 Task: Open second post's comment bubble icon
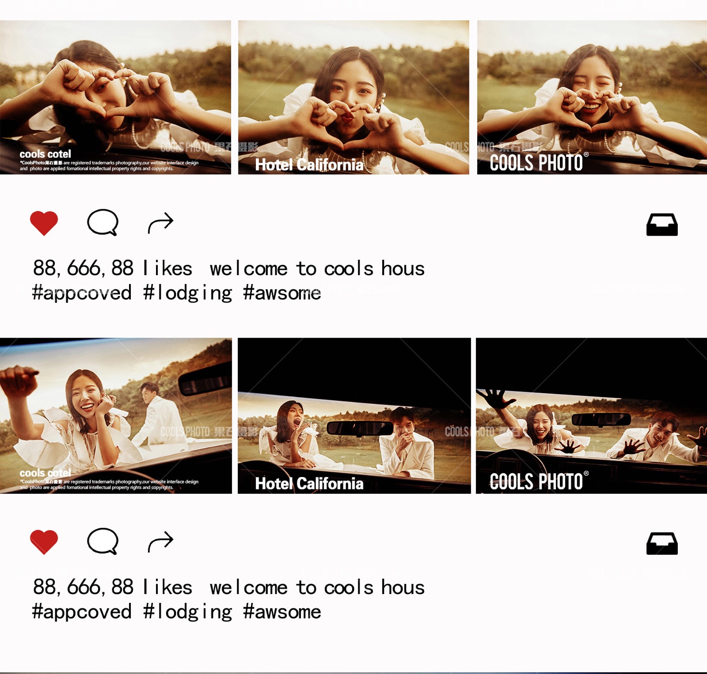(103, 541)
